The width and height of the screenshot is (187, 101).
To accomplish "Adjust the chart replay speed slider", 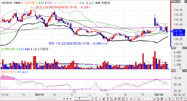I will click(81, 99).
